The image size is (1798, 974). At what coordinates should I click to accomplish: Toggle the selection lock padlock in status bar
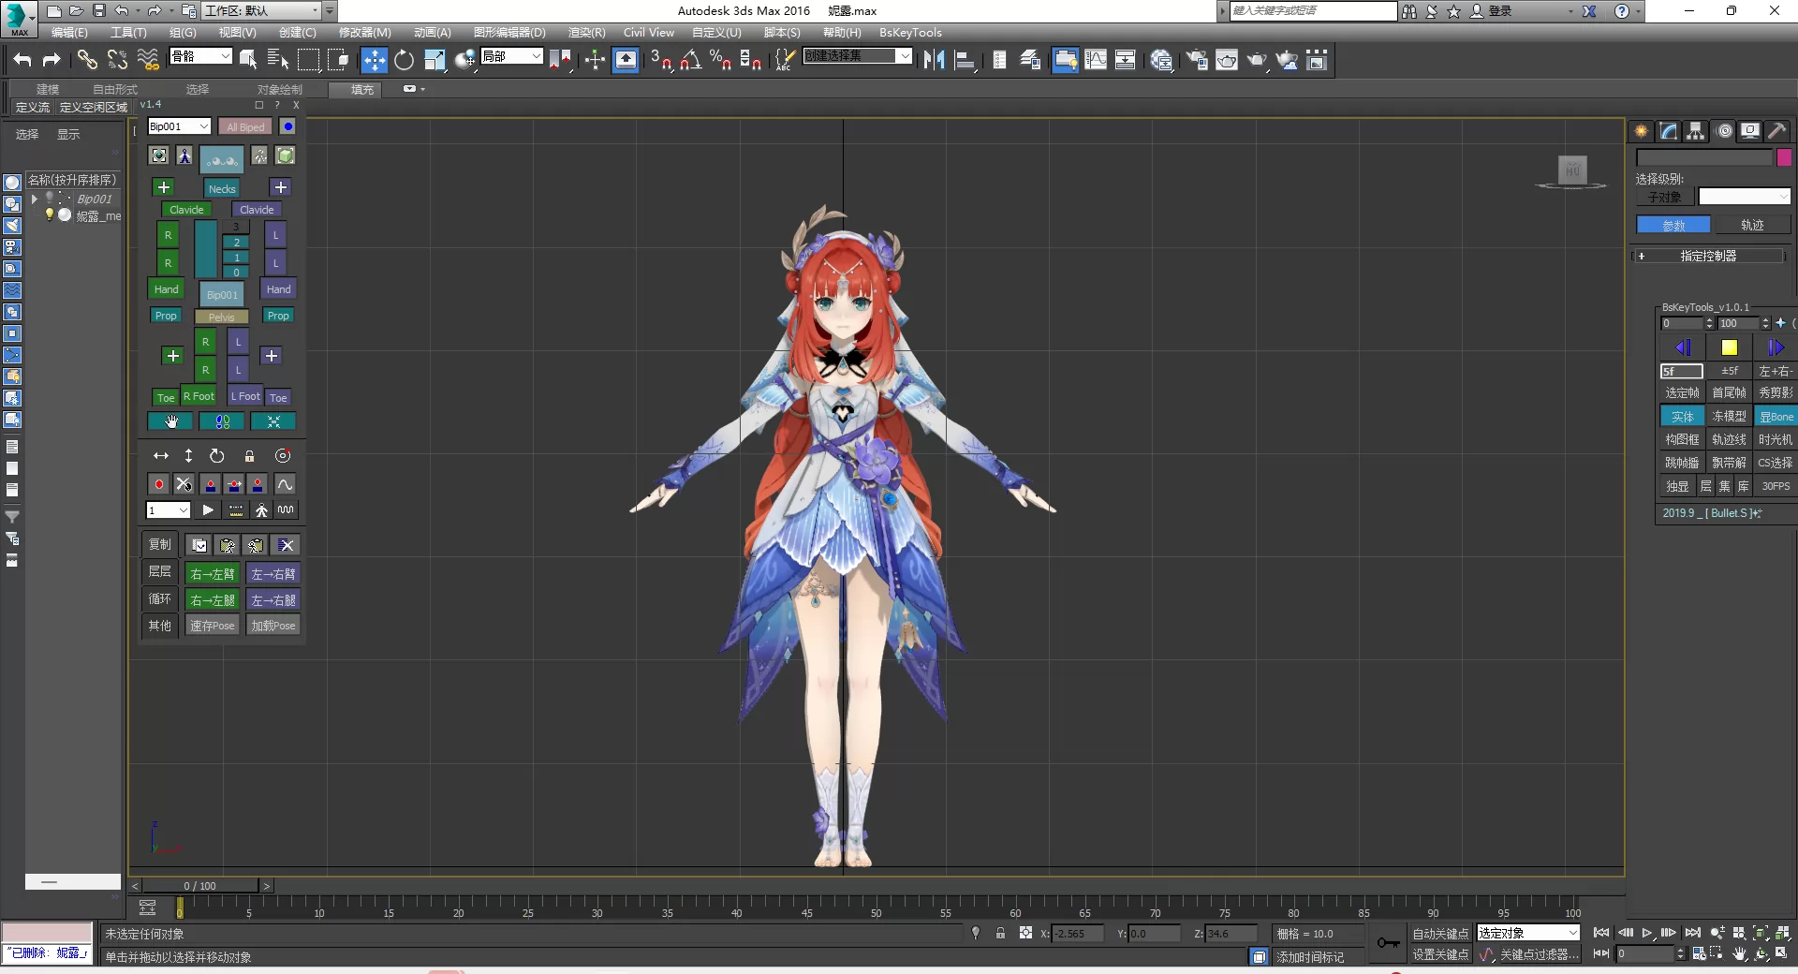tap(1000, 933)
